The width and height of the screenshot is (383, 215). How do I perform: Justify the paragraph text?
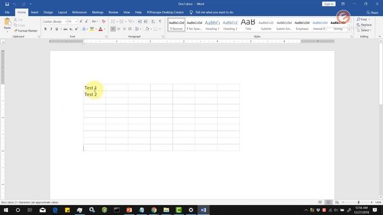click(130, 29)
